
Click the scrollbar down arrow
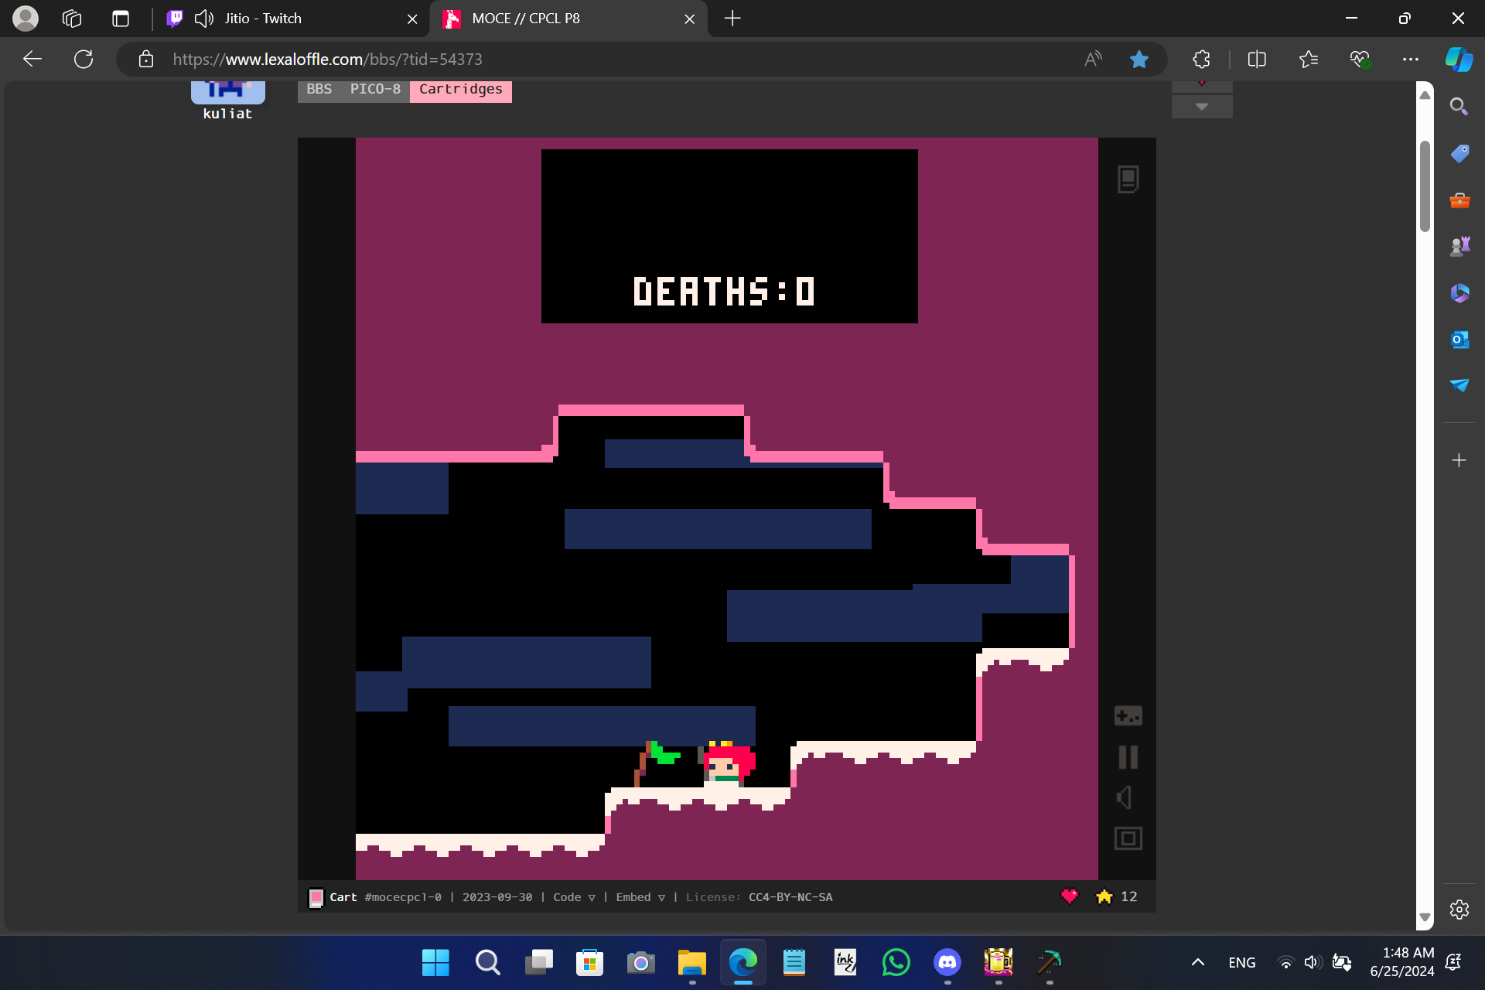pos(1425,917)
